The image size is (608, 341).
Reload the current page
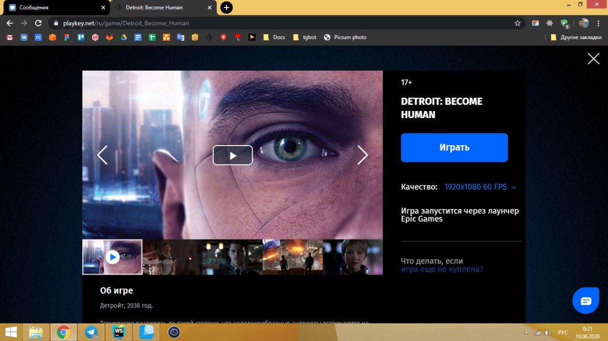tap(38, 23)
